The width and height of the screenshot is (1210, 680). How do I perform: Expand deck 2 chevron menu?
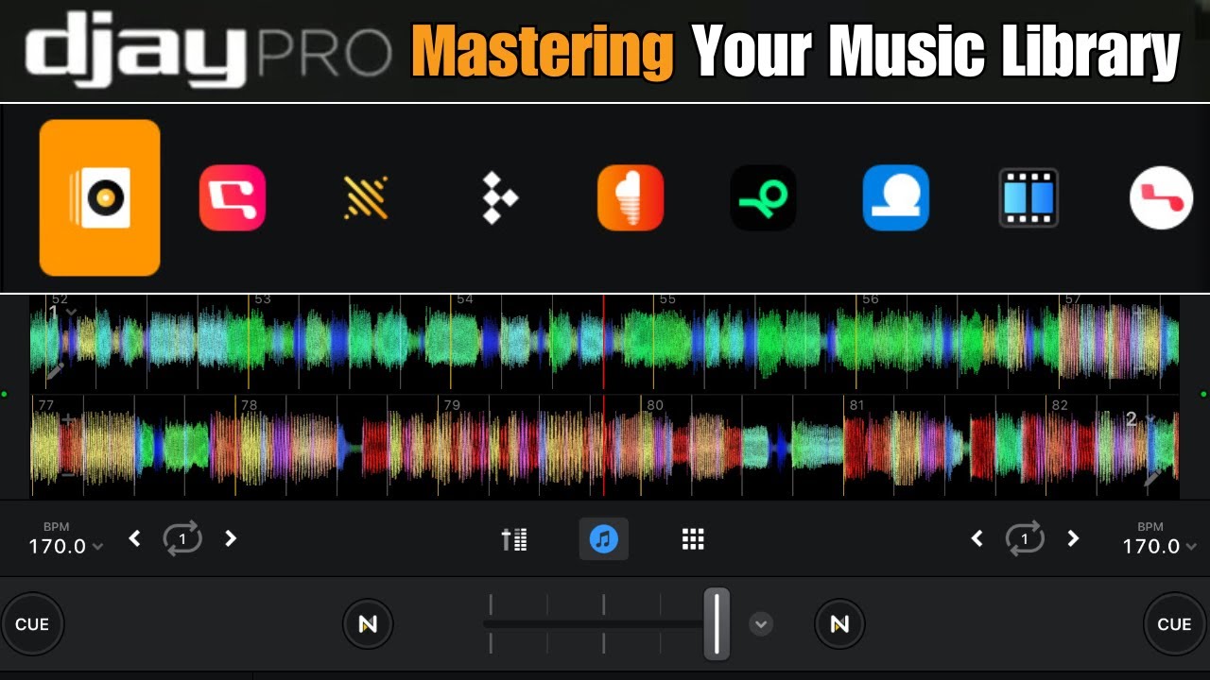pyautogui.click(x=1150, y=418)
